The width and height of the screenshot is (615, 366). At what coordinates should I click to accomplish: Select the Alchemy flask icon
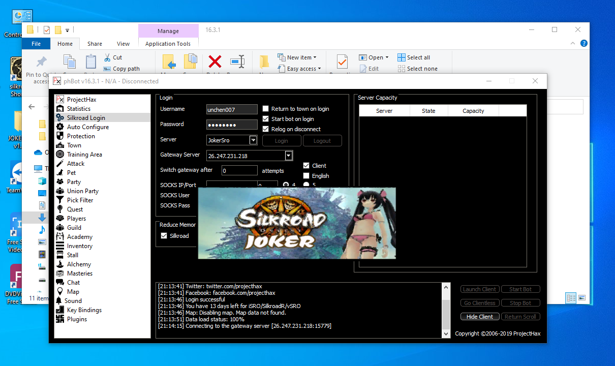coord(60,264)
